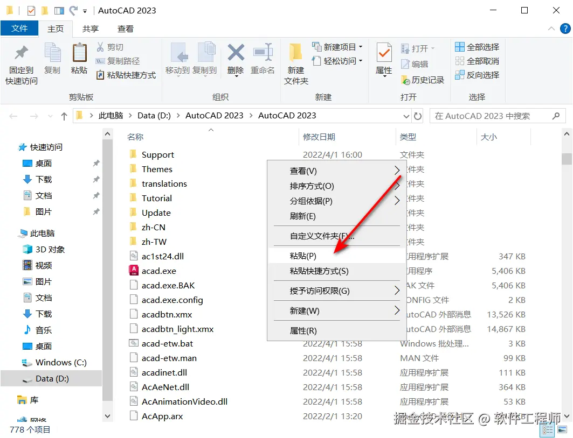Click the file list scrollbar down arrow

pyautogui.click(x=567, y=416)
